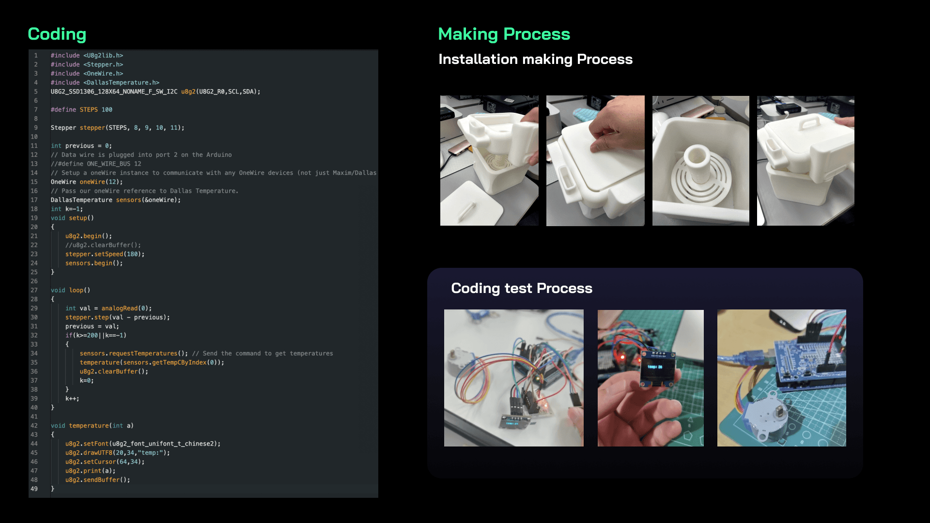The height and width of the screenshot is (523, 930).
Task: Click the stepper motor with blue Arduino photo
Action: pyautogui.click(x=782, y=378)
